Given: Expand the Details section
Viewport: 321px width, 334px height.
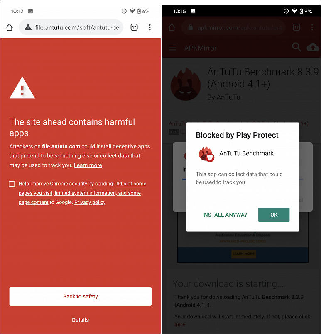Looking at the screenshot, I should tap(81, 320).
